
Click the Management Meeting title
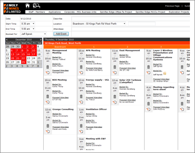[x=59, y=51]
